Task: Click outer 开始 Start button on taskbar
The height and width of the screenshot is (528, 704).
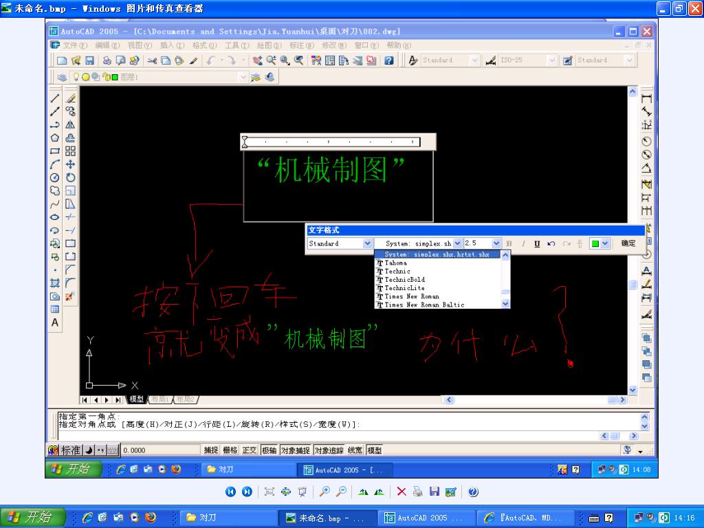Action: click(x=32, y=517)
